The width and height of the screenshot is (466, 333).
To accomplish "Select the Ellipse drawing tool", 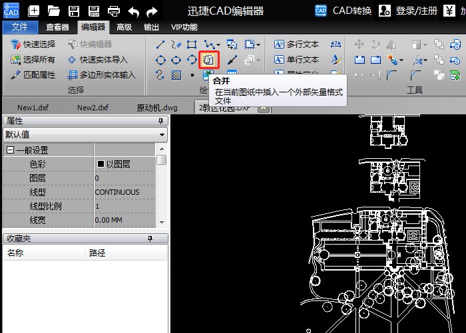I will coord(176,60).
